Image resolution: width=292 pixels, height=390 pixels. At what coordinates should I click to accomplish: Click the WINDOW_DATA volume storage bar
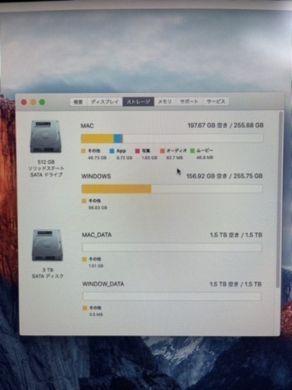pyautogui.click(x=172, y=296)
